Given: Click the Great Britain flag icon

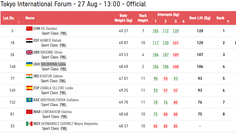Looking at the screenshot, I should tap(29, 52).
